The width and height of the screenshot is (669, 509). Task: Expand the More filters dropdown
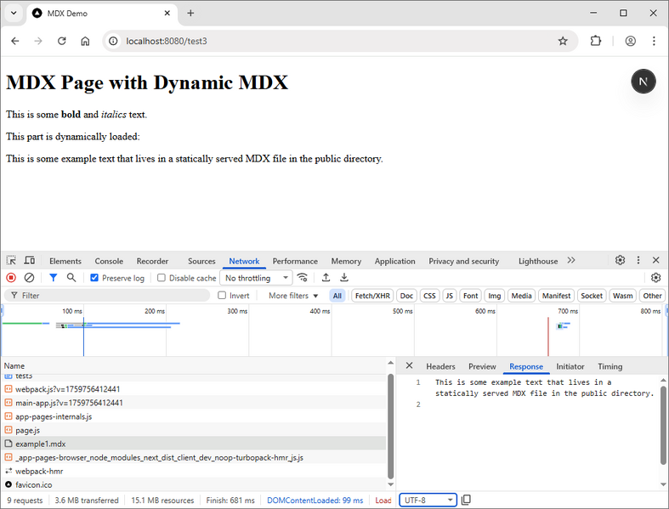pos(293,296)
